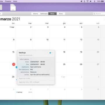The image size is (105, 105).
Task: Open ripetizione dropdown showing Ogni settimana
Action: (36, 67)
